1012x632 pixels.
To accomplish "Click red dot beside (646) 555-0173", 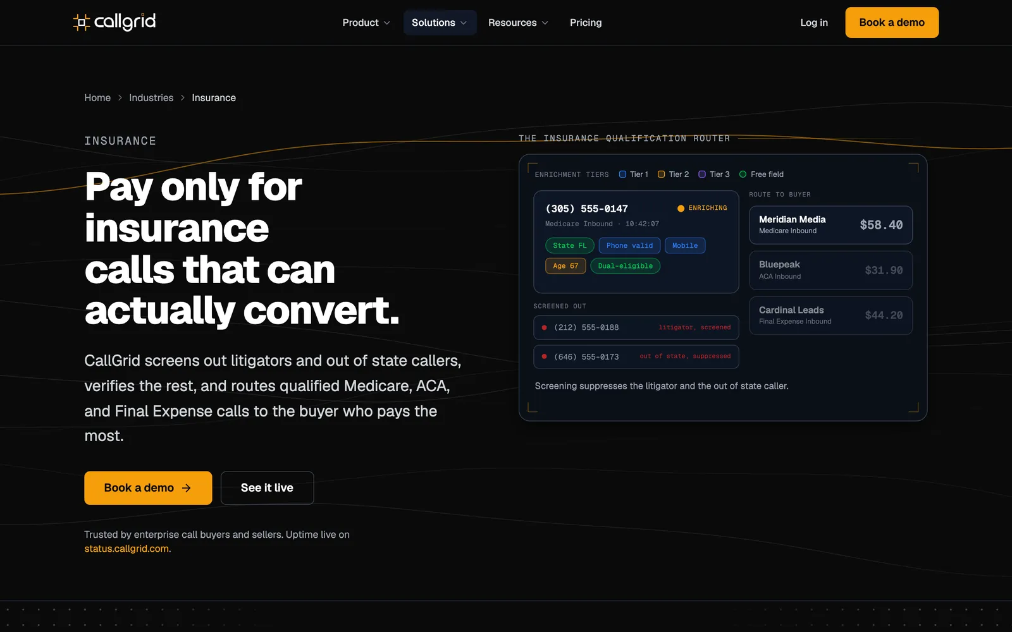I will (544, 356).
